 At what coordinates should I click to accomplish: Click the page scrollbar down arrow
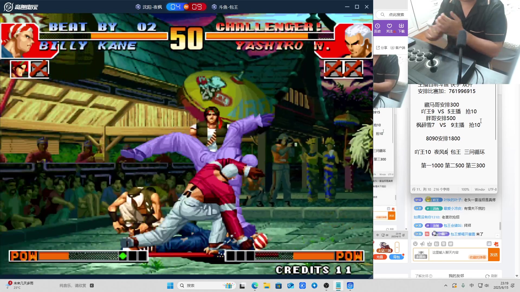[x=517, y=276]
